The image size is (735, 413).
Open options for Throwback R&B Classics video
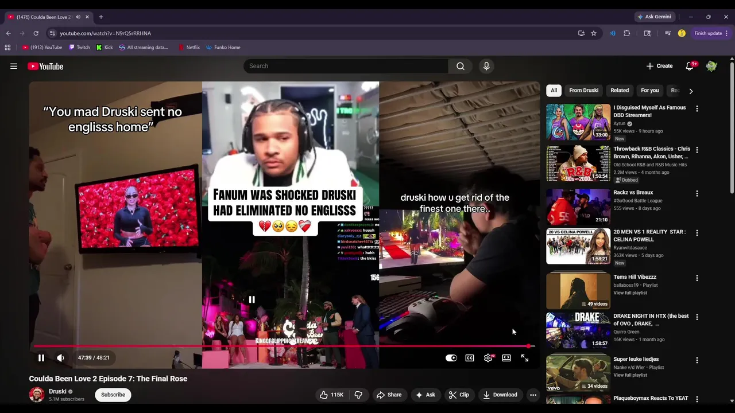point(697,150)
